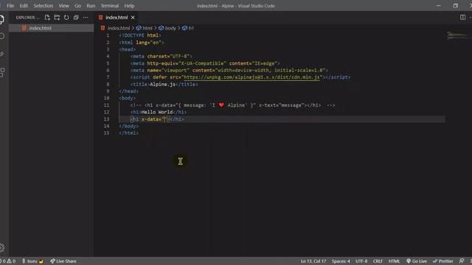Open the Run menu

pyautogui.click(x=91, y=6)
